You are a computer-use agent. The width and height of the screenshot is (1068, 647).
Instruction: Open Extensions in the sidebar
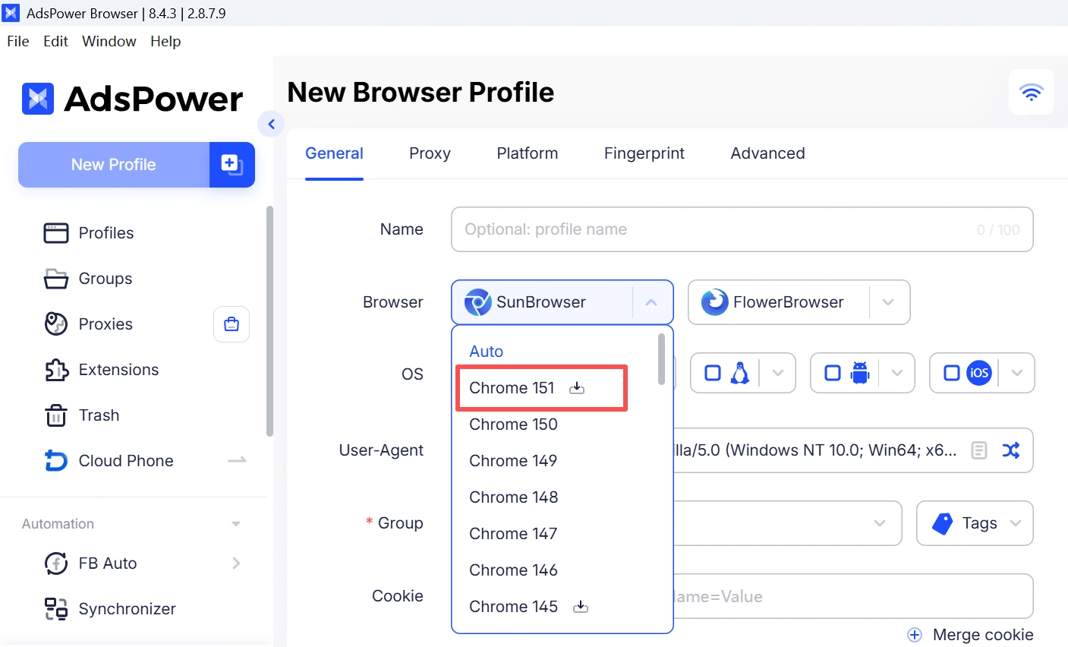coord(119,370)
